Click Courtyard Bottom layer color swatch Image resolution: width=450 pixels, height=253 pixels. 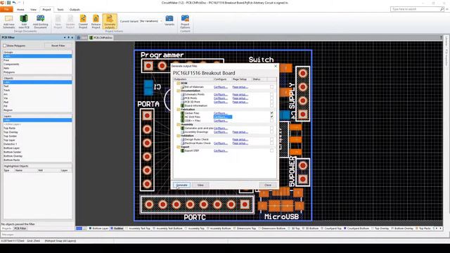coord(345,228)
